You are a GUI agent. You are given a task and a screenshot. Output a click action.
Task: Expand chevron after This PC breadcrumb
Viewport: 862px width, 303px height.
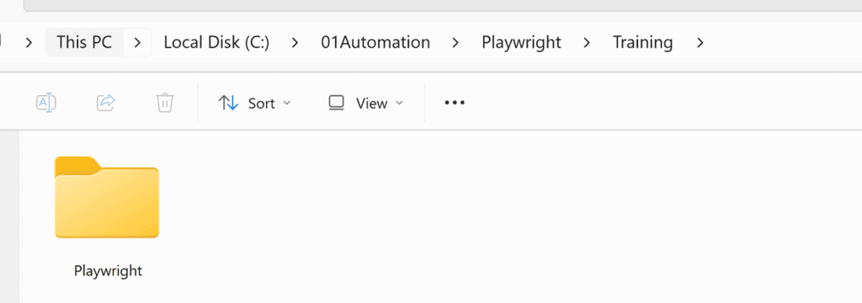137,43
